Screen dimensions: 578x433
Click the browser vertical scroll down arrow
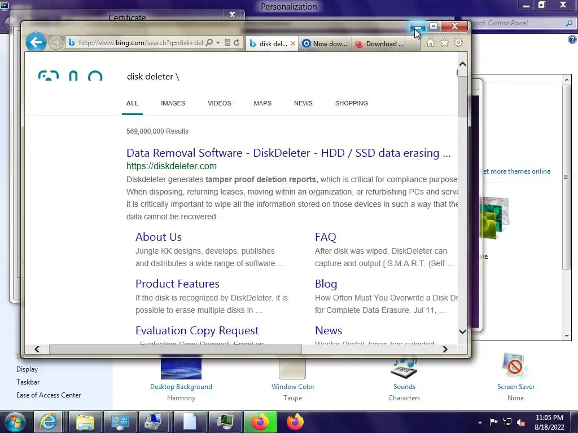[463, 332]
